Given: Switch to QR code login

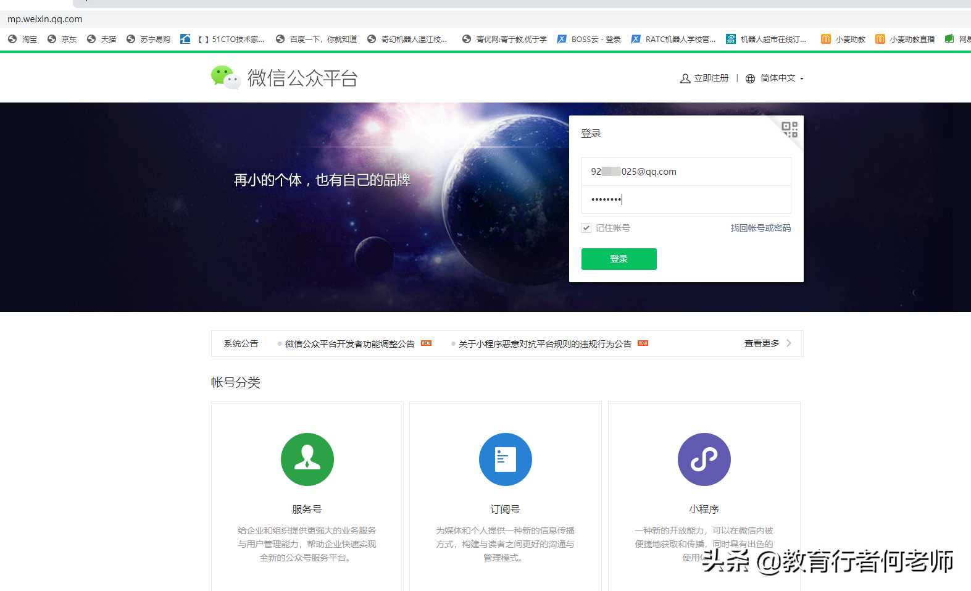Looking at the screenshot, I should [x=790, y=129].
